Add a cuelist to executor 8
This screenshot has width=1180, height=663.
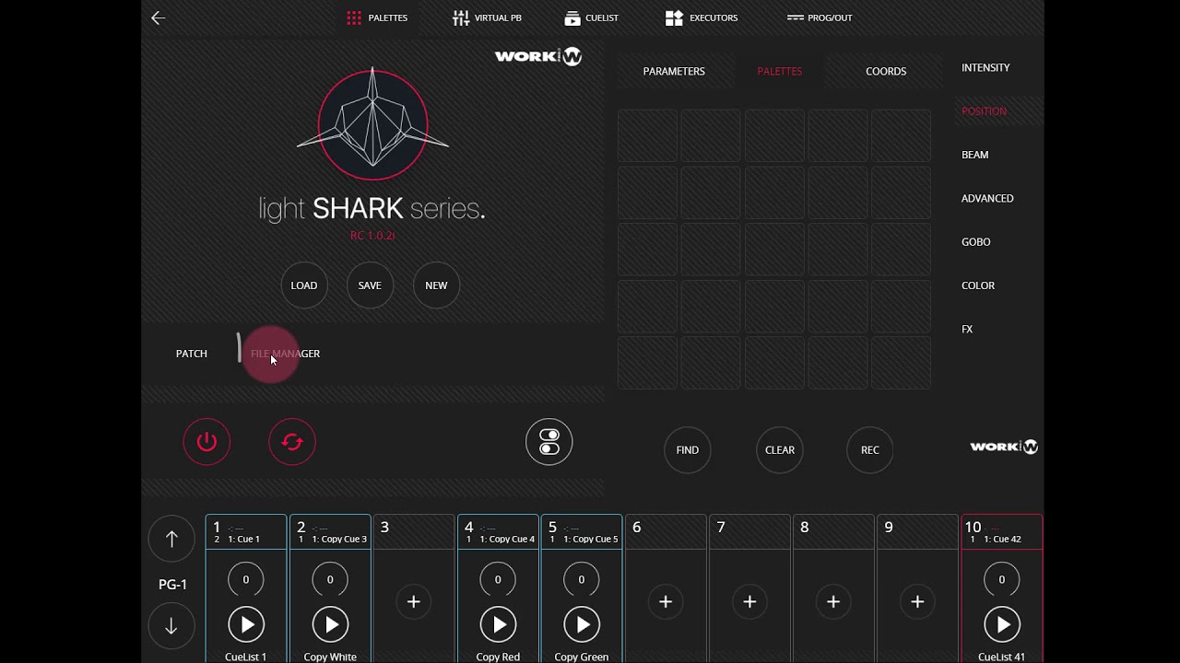(x=833, y=601)
